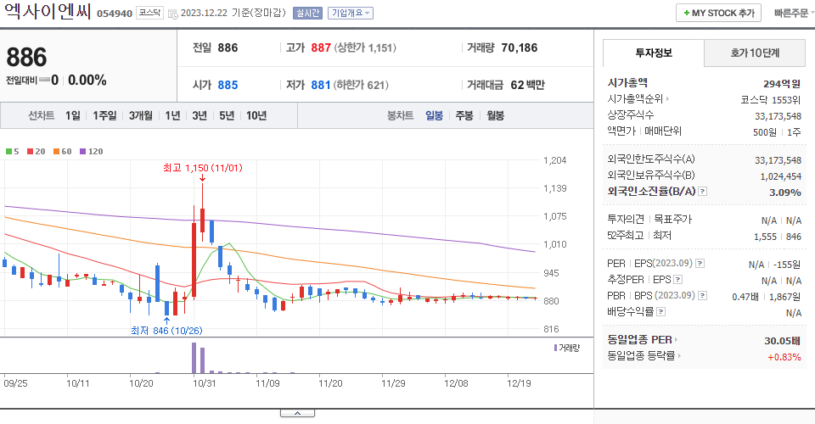Image resolution: width=815 pixels, height=424 pixels.
Task: Open the 추정PER EPS help question-mark icon
Action: [x=677, y=280]
